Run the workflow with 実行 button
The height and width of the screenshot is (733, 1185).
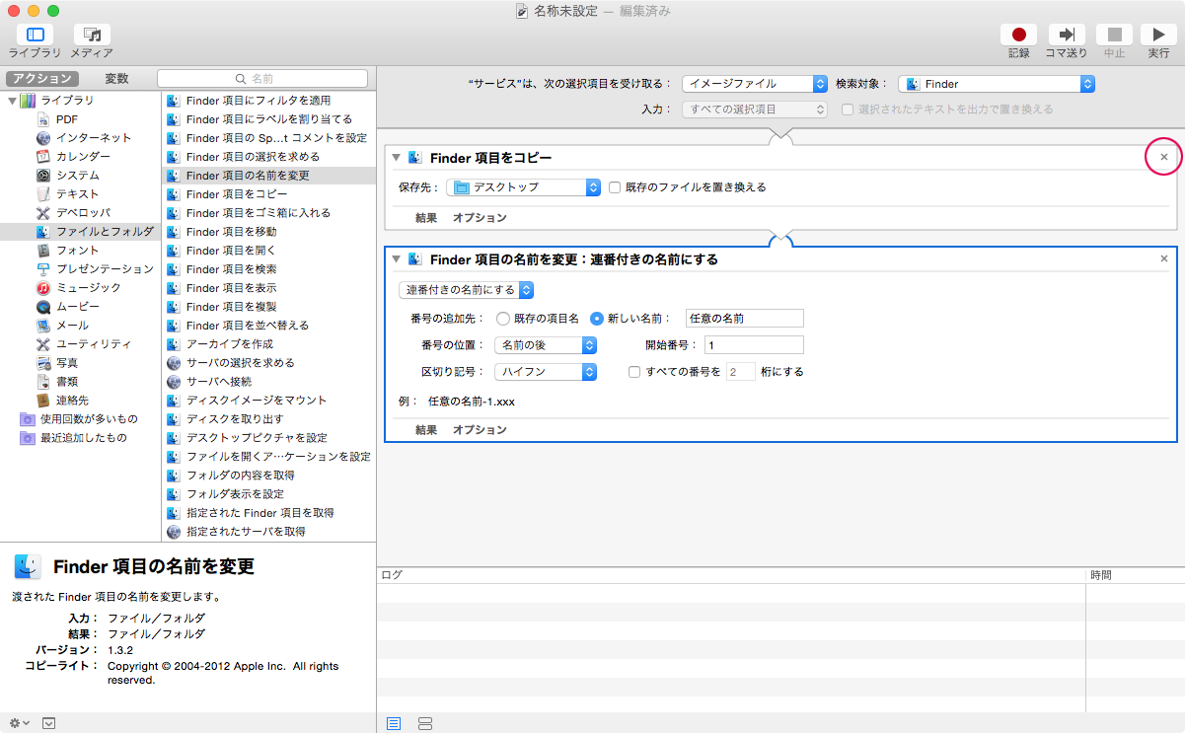click(x=1159, y=35)
